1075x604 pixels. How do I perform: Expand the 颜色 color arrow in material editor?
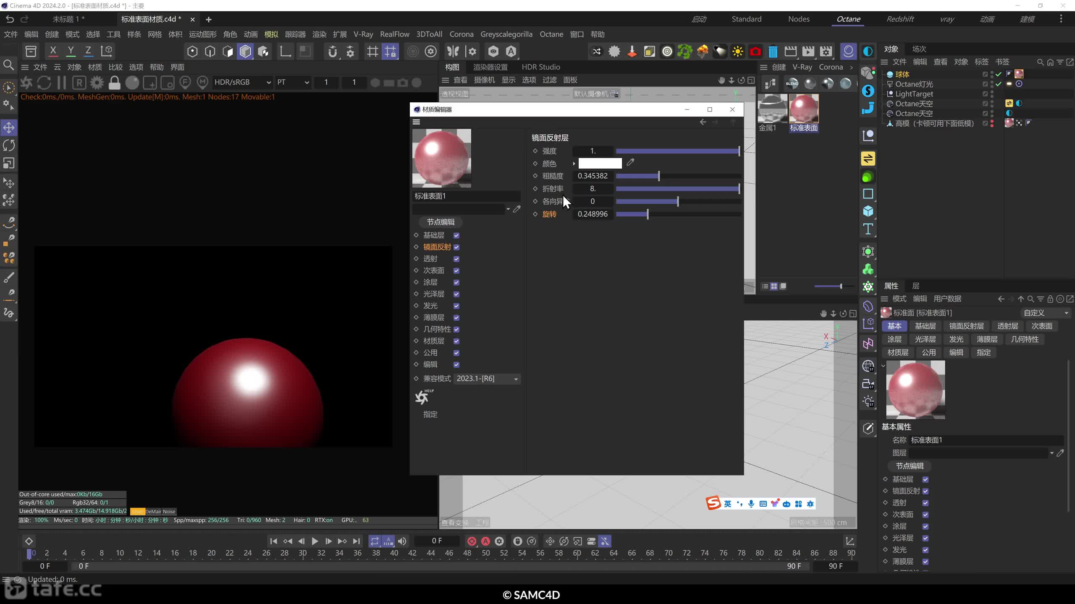click(x=574, y=164)
